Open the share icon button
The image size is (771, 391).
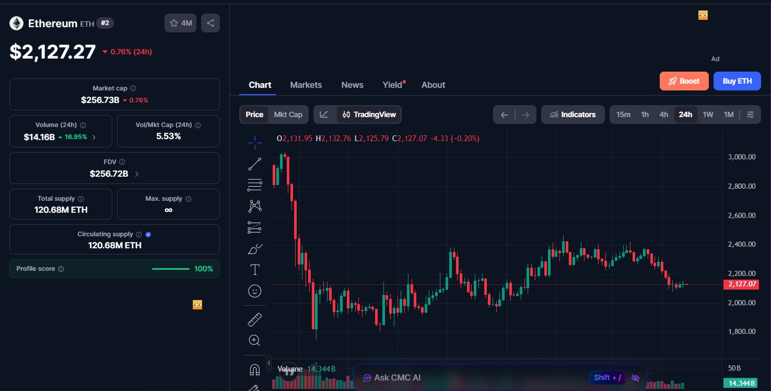pyautogui.click(x=211, y=23)
